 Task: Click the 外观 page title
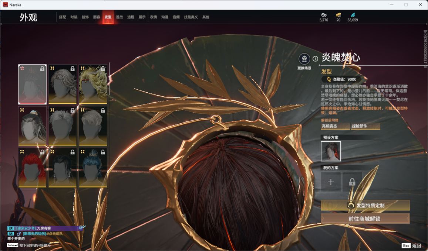point(28,17)
